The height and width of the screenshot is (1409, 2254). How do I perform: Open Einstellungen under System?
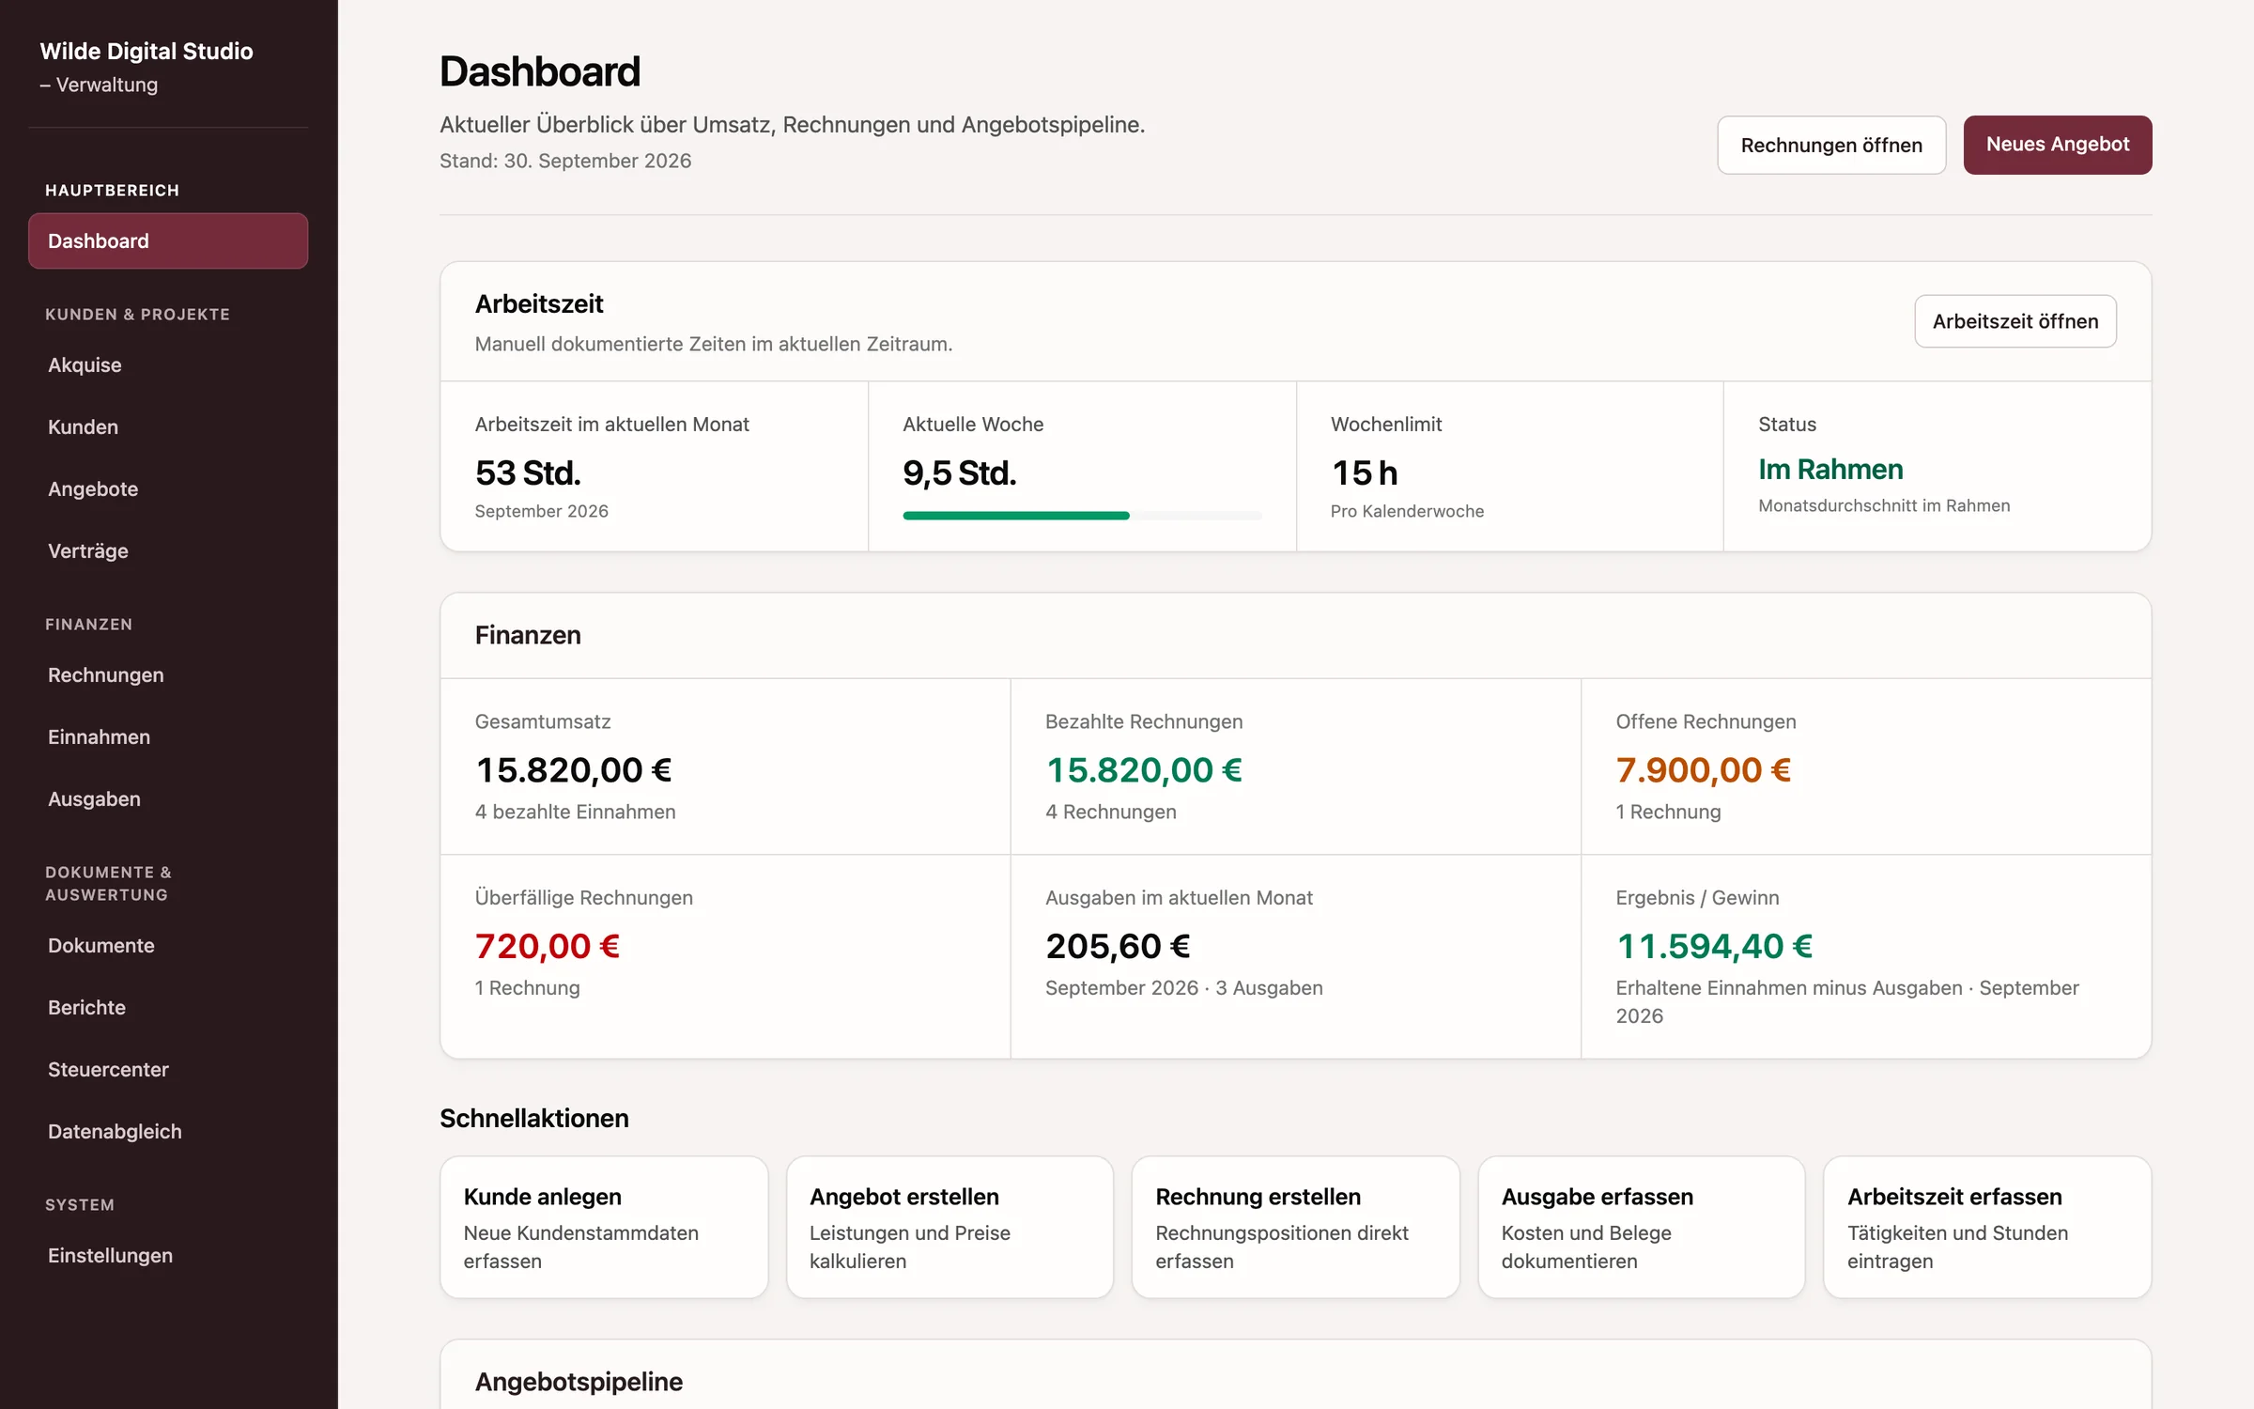pos(168,1256)
